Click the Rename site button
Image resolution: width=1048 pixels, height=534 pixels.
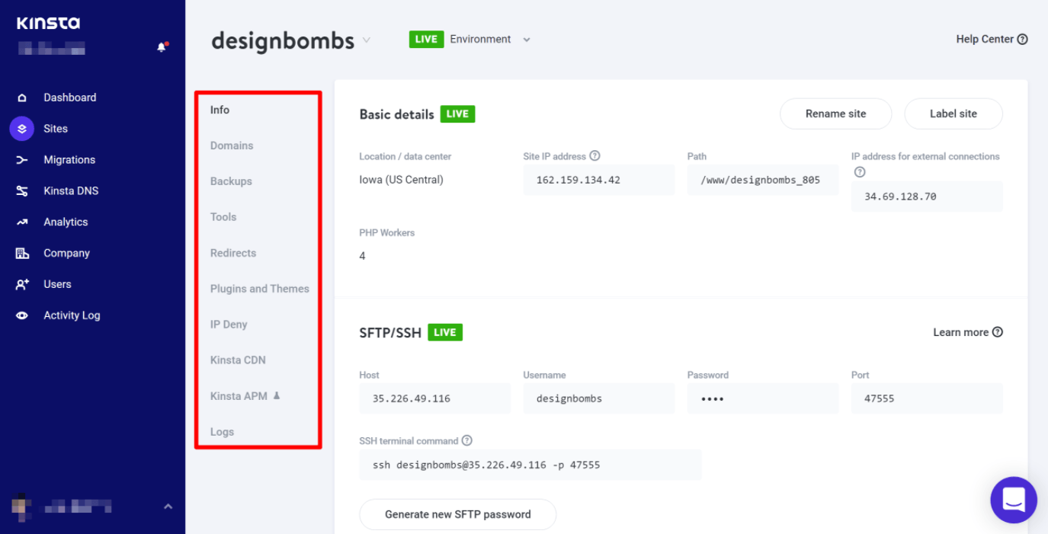coord(836,114)
